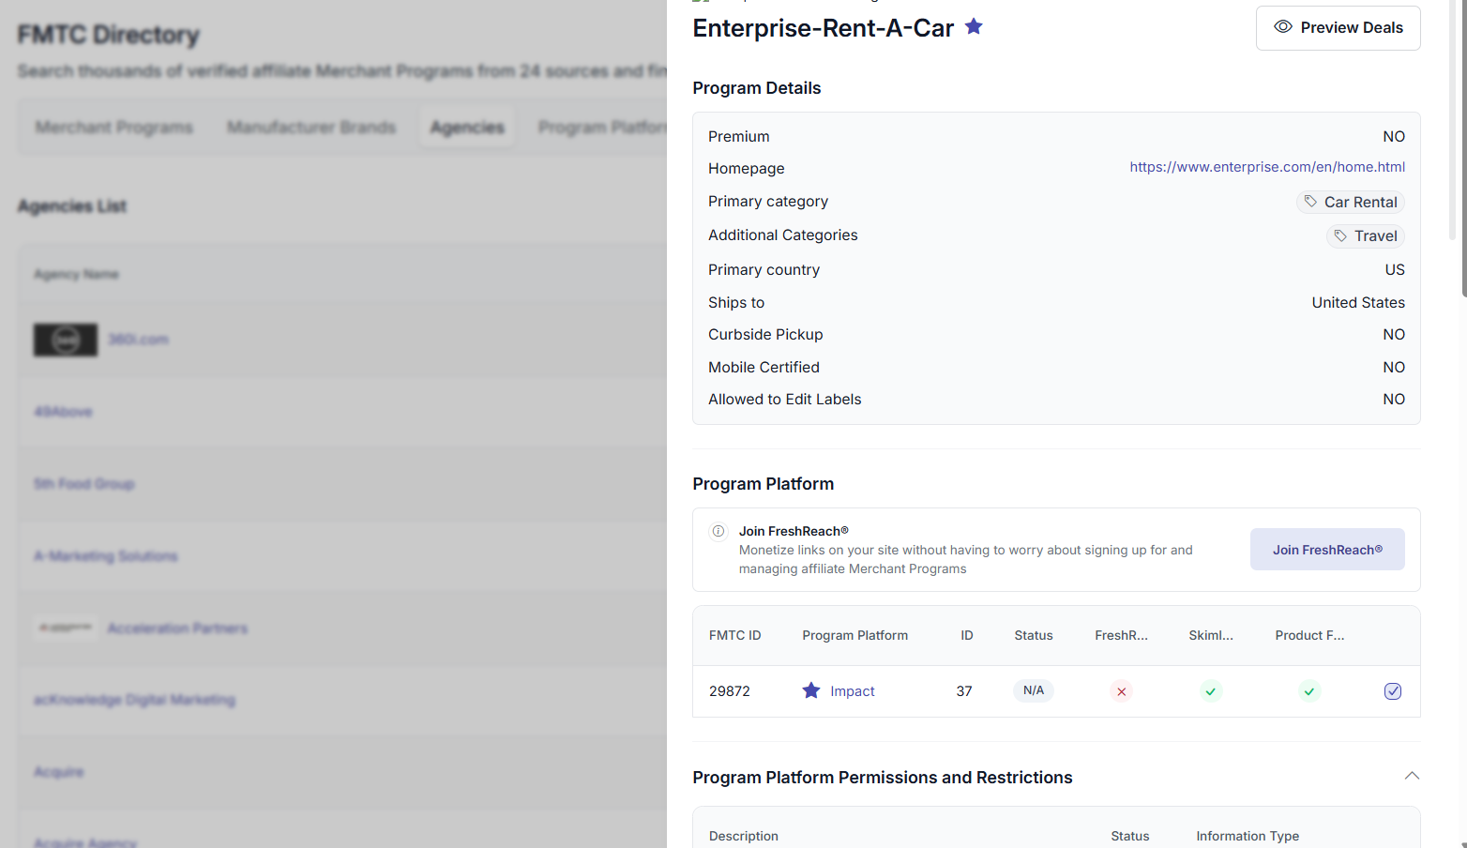Click the Travel category tag
This screenshot has width=1467, height=848.
(x=1365, y=236)
